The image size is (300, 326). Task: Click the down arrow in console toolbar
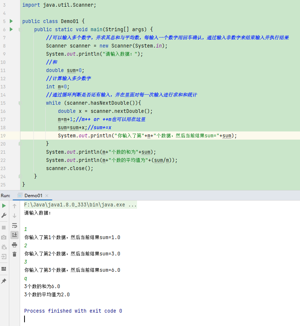point(14,216)
